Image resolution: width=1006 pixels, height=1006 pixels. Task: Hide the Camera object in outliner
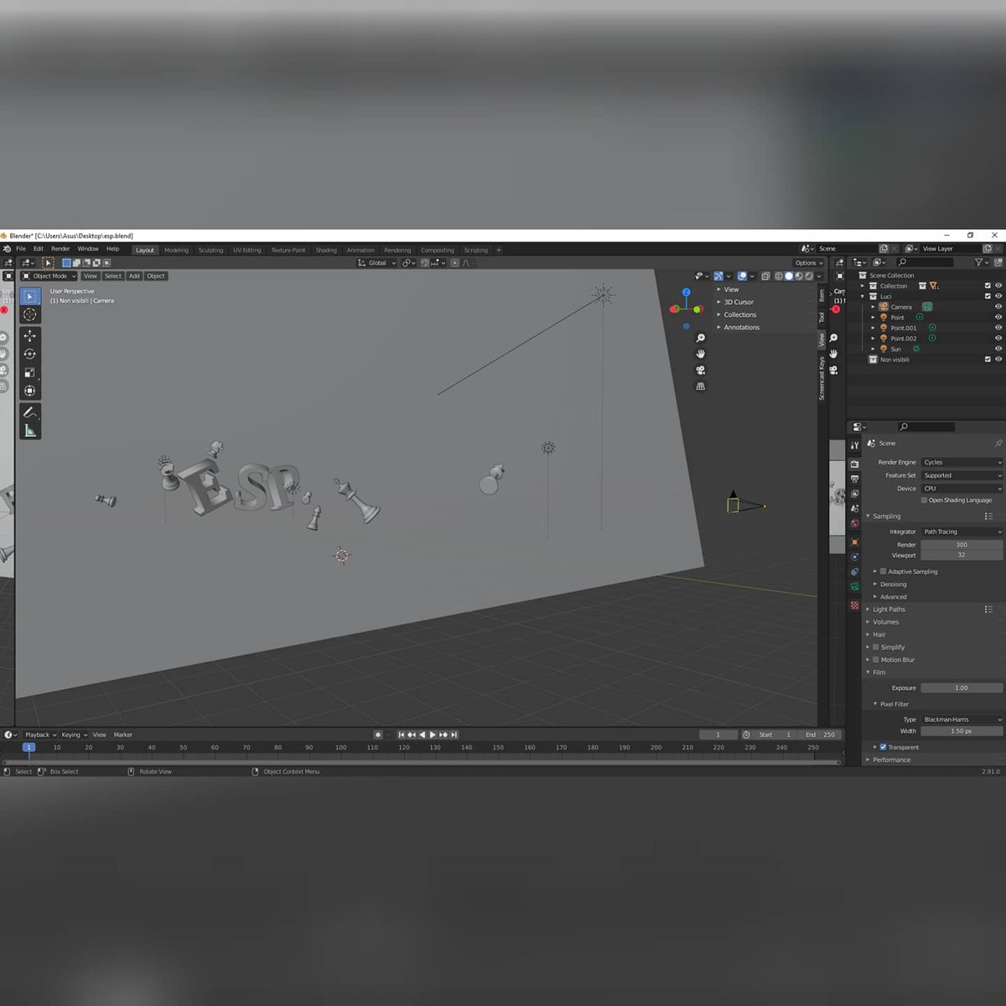click(x=998, y=307)
